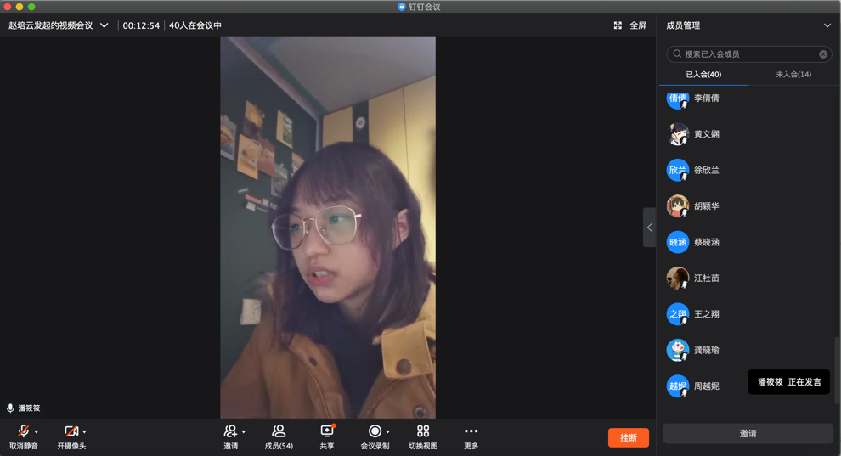
Task: Open camera options arrow beside camera
Action: click(84, 432)
